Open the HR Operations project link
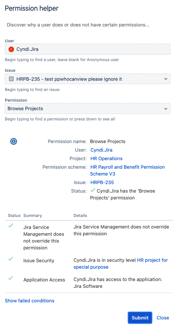Viewport: 179px width, 325px height. (x=107, y=158)
